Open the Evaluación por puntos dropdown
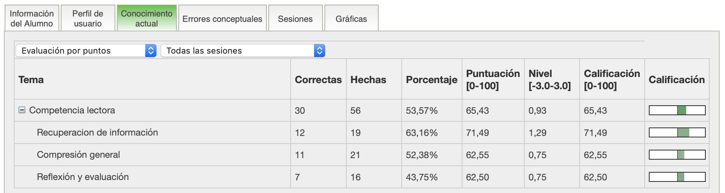 86,51
